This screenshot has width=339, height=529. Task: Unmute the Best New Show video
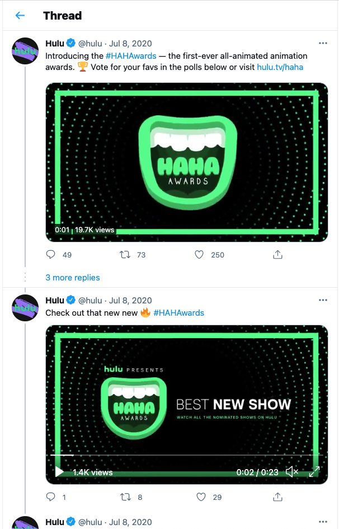point(291,472)
